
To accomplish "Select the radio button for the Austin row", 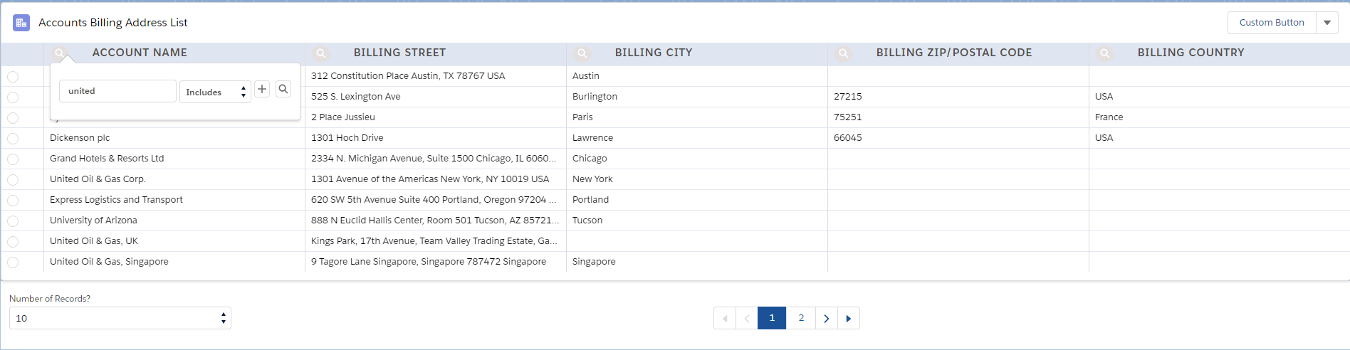I will tap(13, 77).
